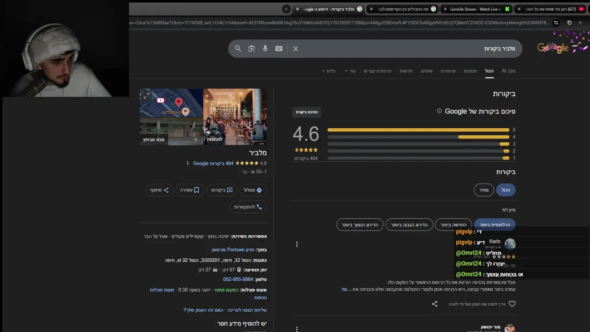Viewport: 590px width, 332px height.
Task: Sort reviews by הדירוג הגבוה ביותר
Action: tap(409, 225)
